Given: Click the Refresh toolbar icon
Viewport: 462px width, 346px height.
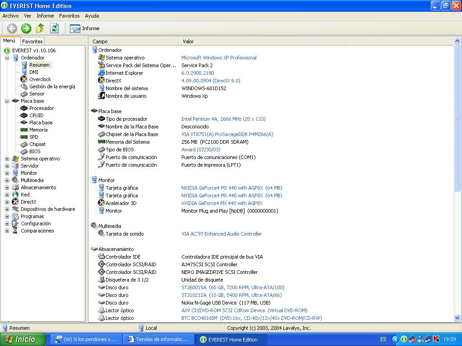Looking at the screenshot, I should [x=54, y=28].
